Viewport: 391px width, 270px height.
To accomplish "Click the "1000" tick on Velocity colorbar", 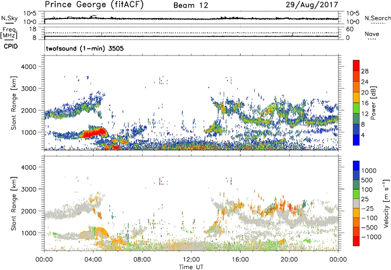I will point(369,171).
